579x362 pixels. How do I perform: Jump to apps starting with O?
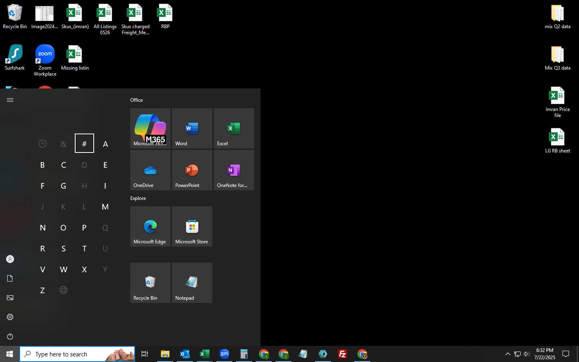(64, 227)
